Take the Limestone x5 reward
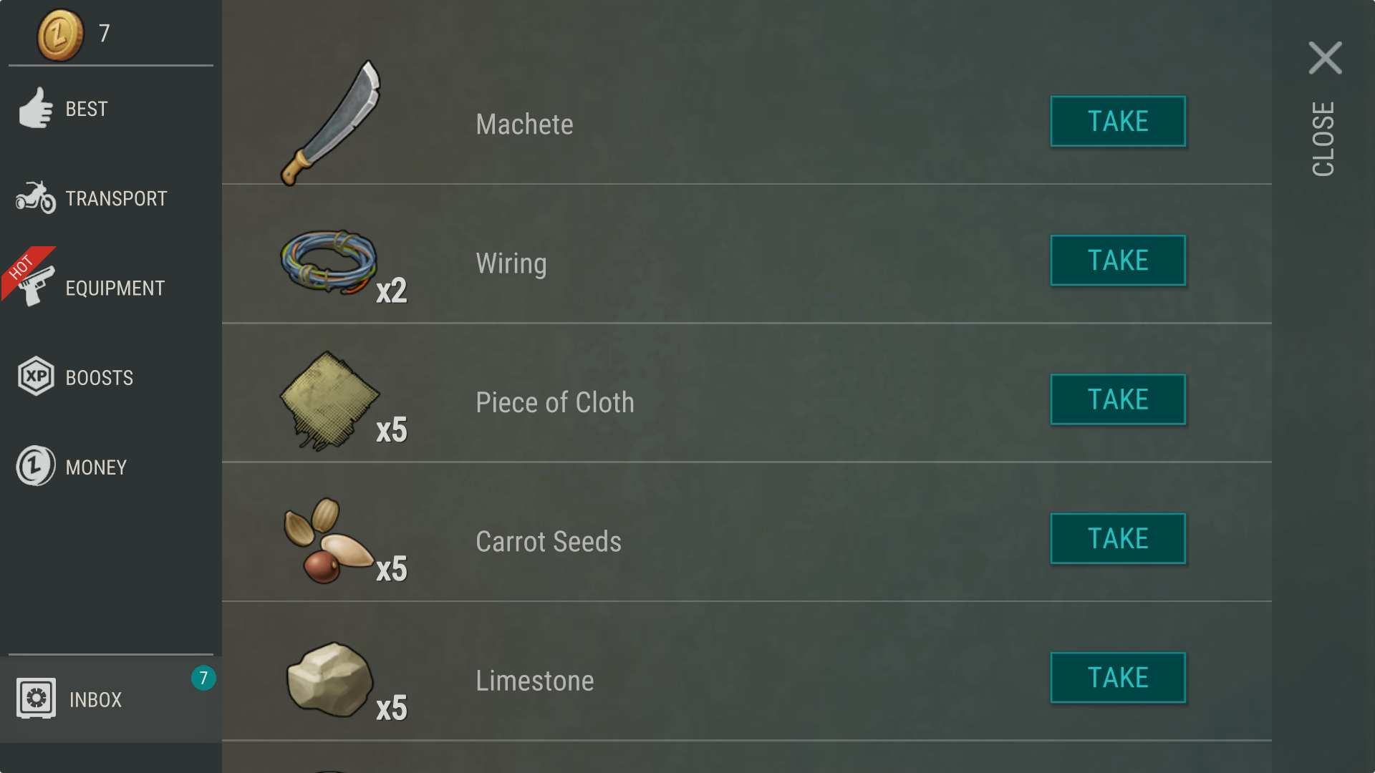The image size is (1375, 773). (x=1117, y=677)
